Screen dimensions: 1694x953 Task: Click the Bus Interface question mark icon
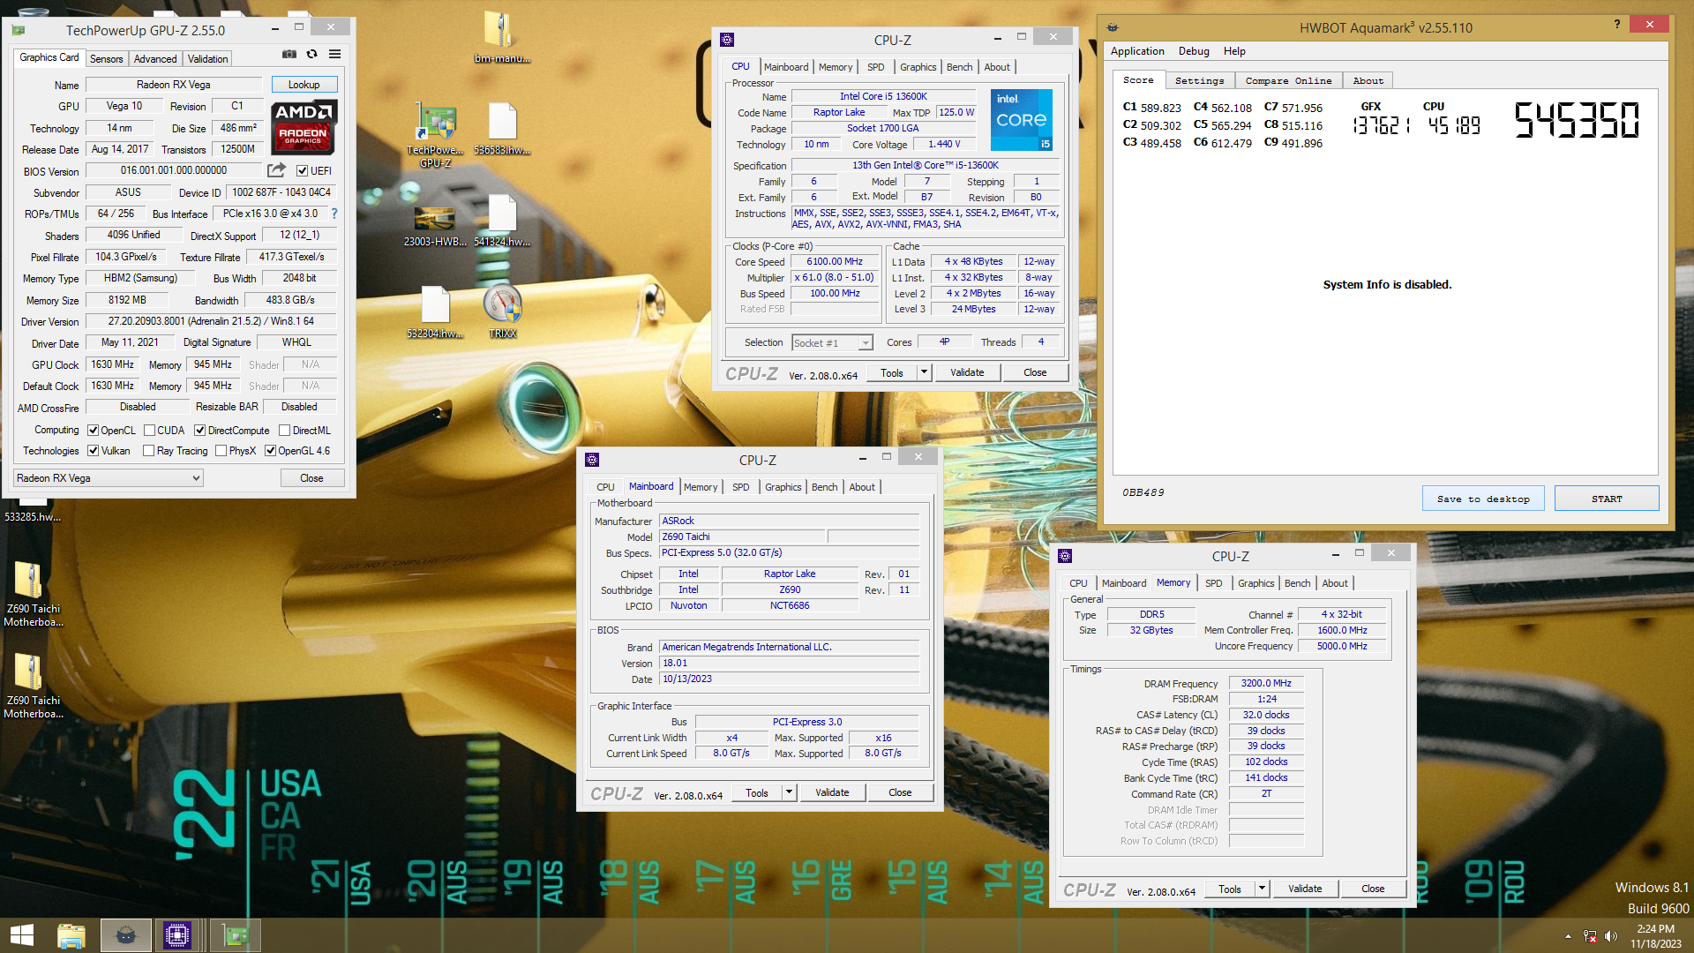tap(334, 214)
